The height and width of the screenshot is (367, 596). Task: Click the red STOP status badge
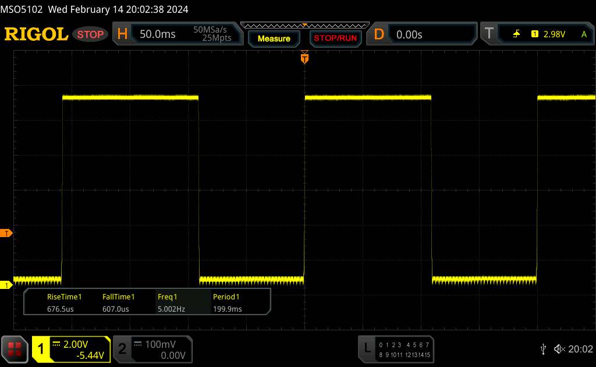(x=91, y=34)
